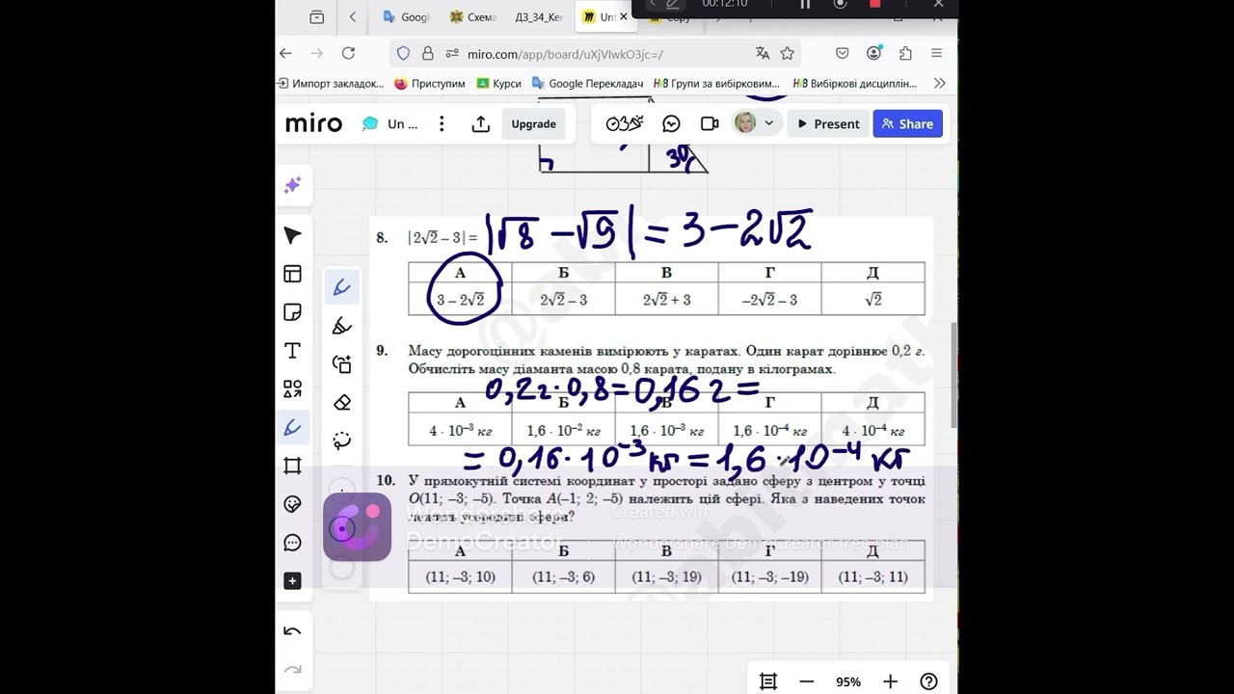Image resolution: width=1234 pixels, height=694 pixels.
Task: Start Present mode
Action: (828, 124)
